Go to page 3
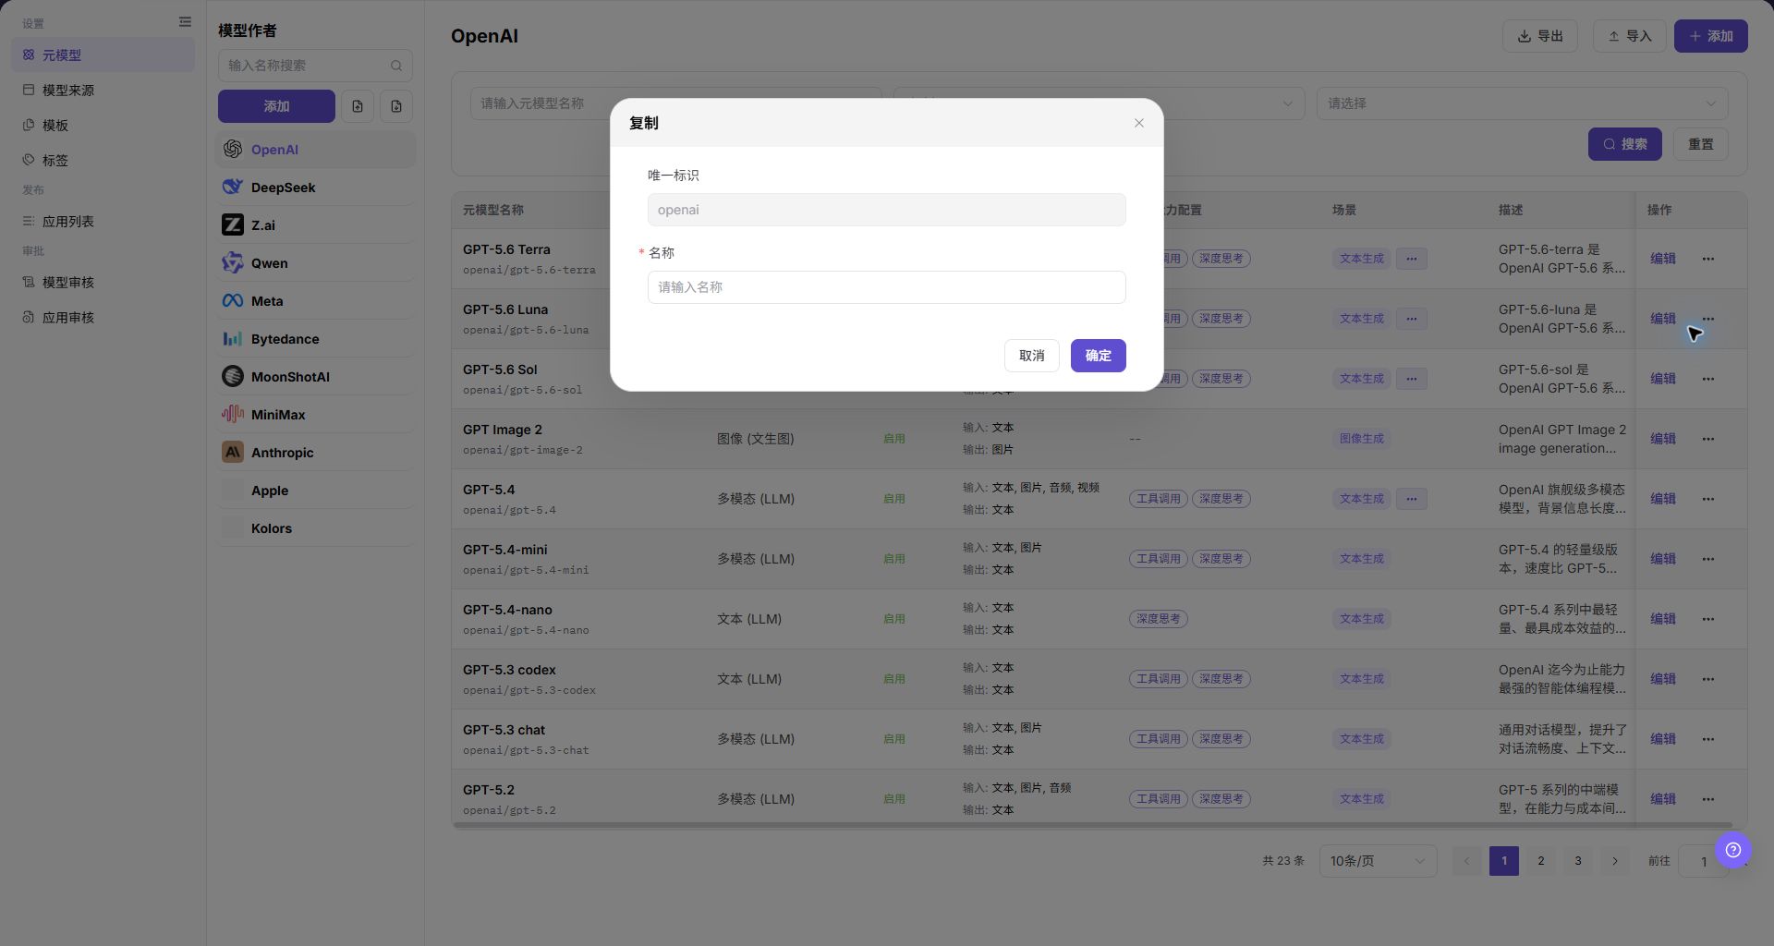Screen dimensions: 1774x946 click(1577, 861)
